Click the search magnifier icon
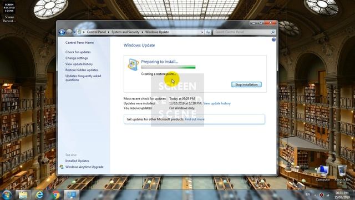 point(273,32)
